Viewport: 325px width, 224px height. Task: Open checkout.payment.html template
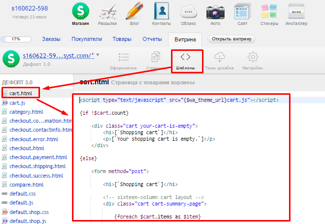[38, 158]
